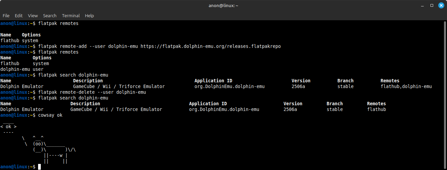
Task: Close the terminal window
Action: 441,5
